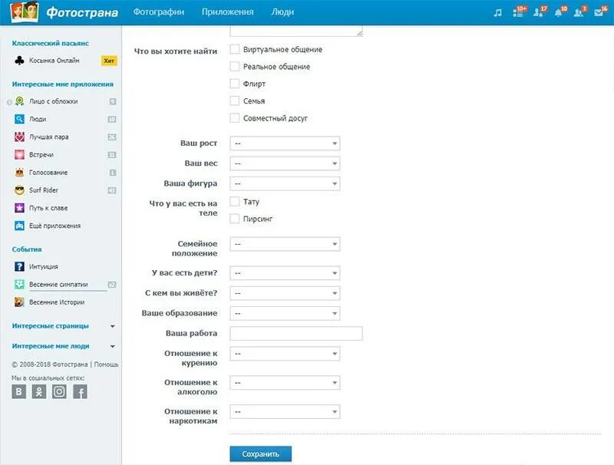Tick the Флирт checkbox
This screenshot has height=465, width=614.
pyautogui.click(x=235, y=84)
